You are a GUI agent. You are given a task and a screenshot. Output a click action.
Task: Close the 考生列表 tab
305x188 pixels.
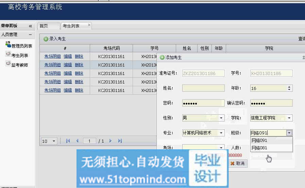89,25
